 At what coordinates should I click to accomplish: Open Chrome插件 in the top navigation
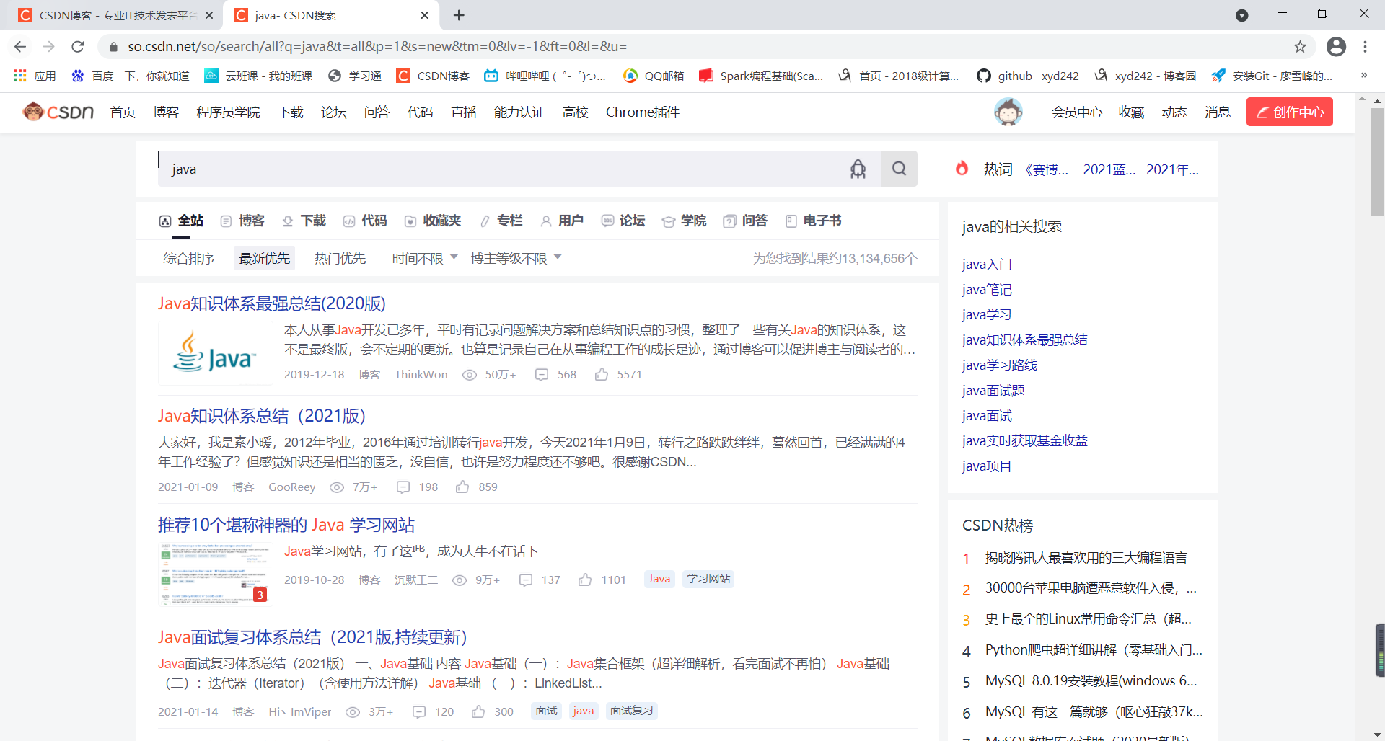click(x=643, y=112)
